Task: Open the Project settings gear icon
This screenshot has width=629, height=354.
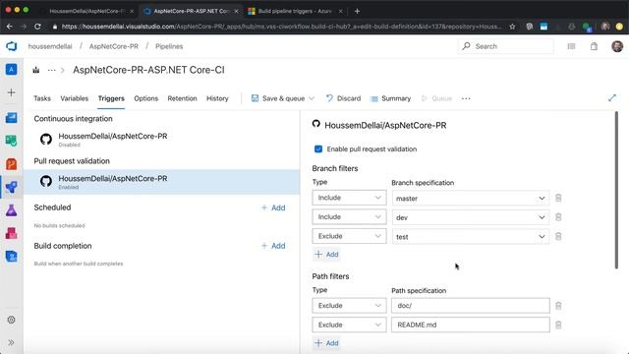Action: point(11,320)
